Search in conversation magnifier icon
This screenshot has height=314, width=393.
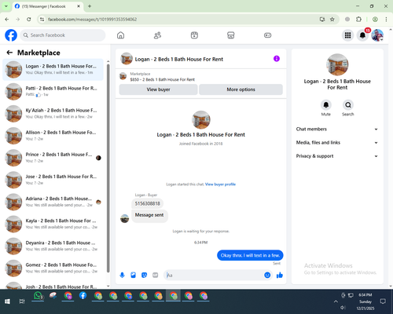pyautogui.click(x=348, y=105)
